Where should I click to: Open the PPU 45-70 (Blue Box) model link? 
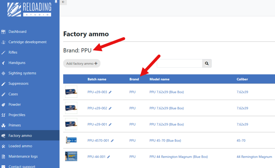coord(165,141)
